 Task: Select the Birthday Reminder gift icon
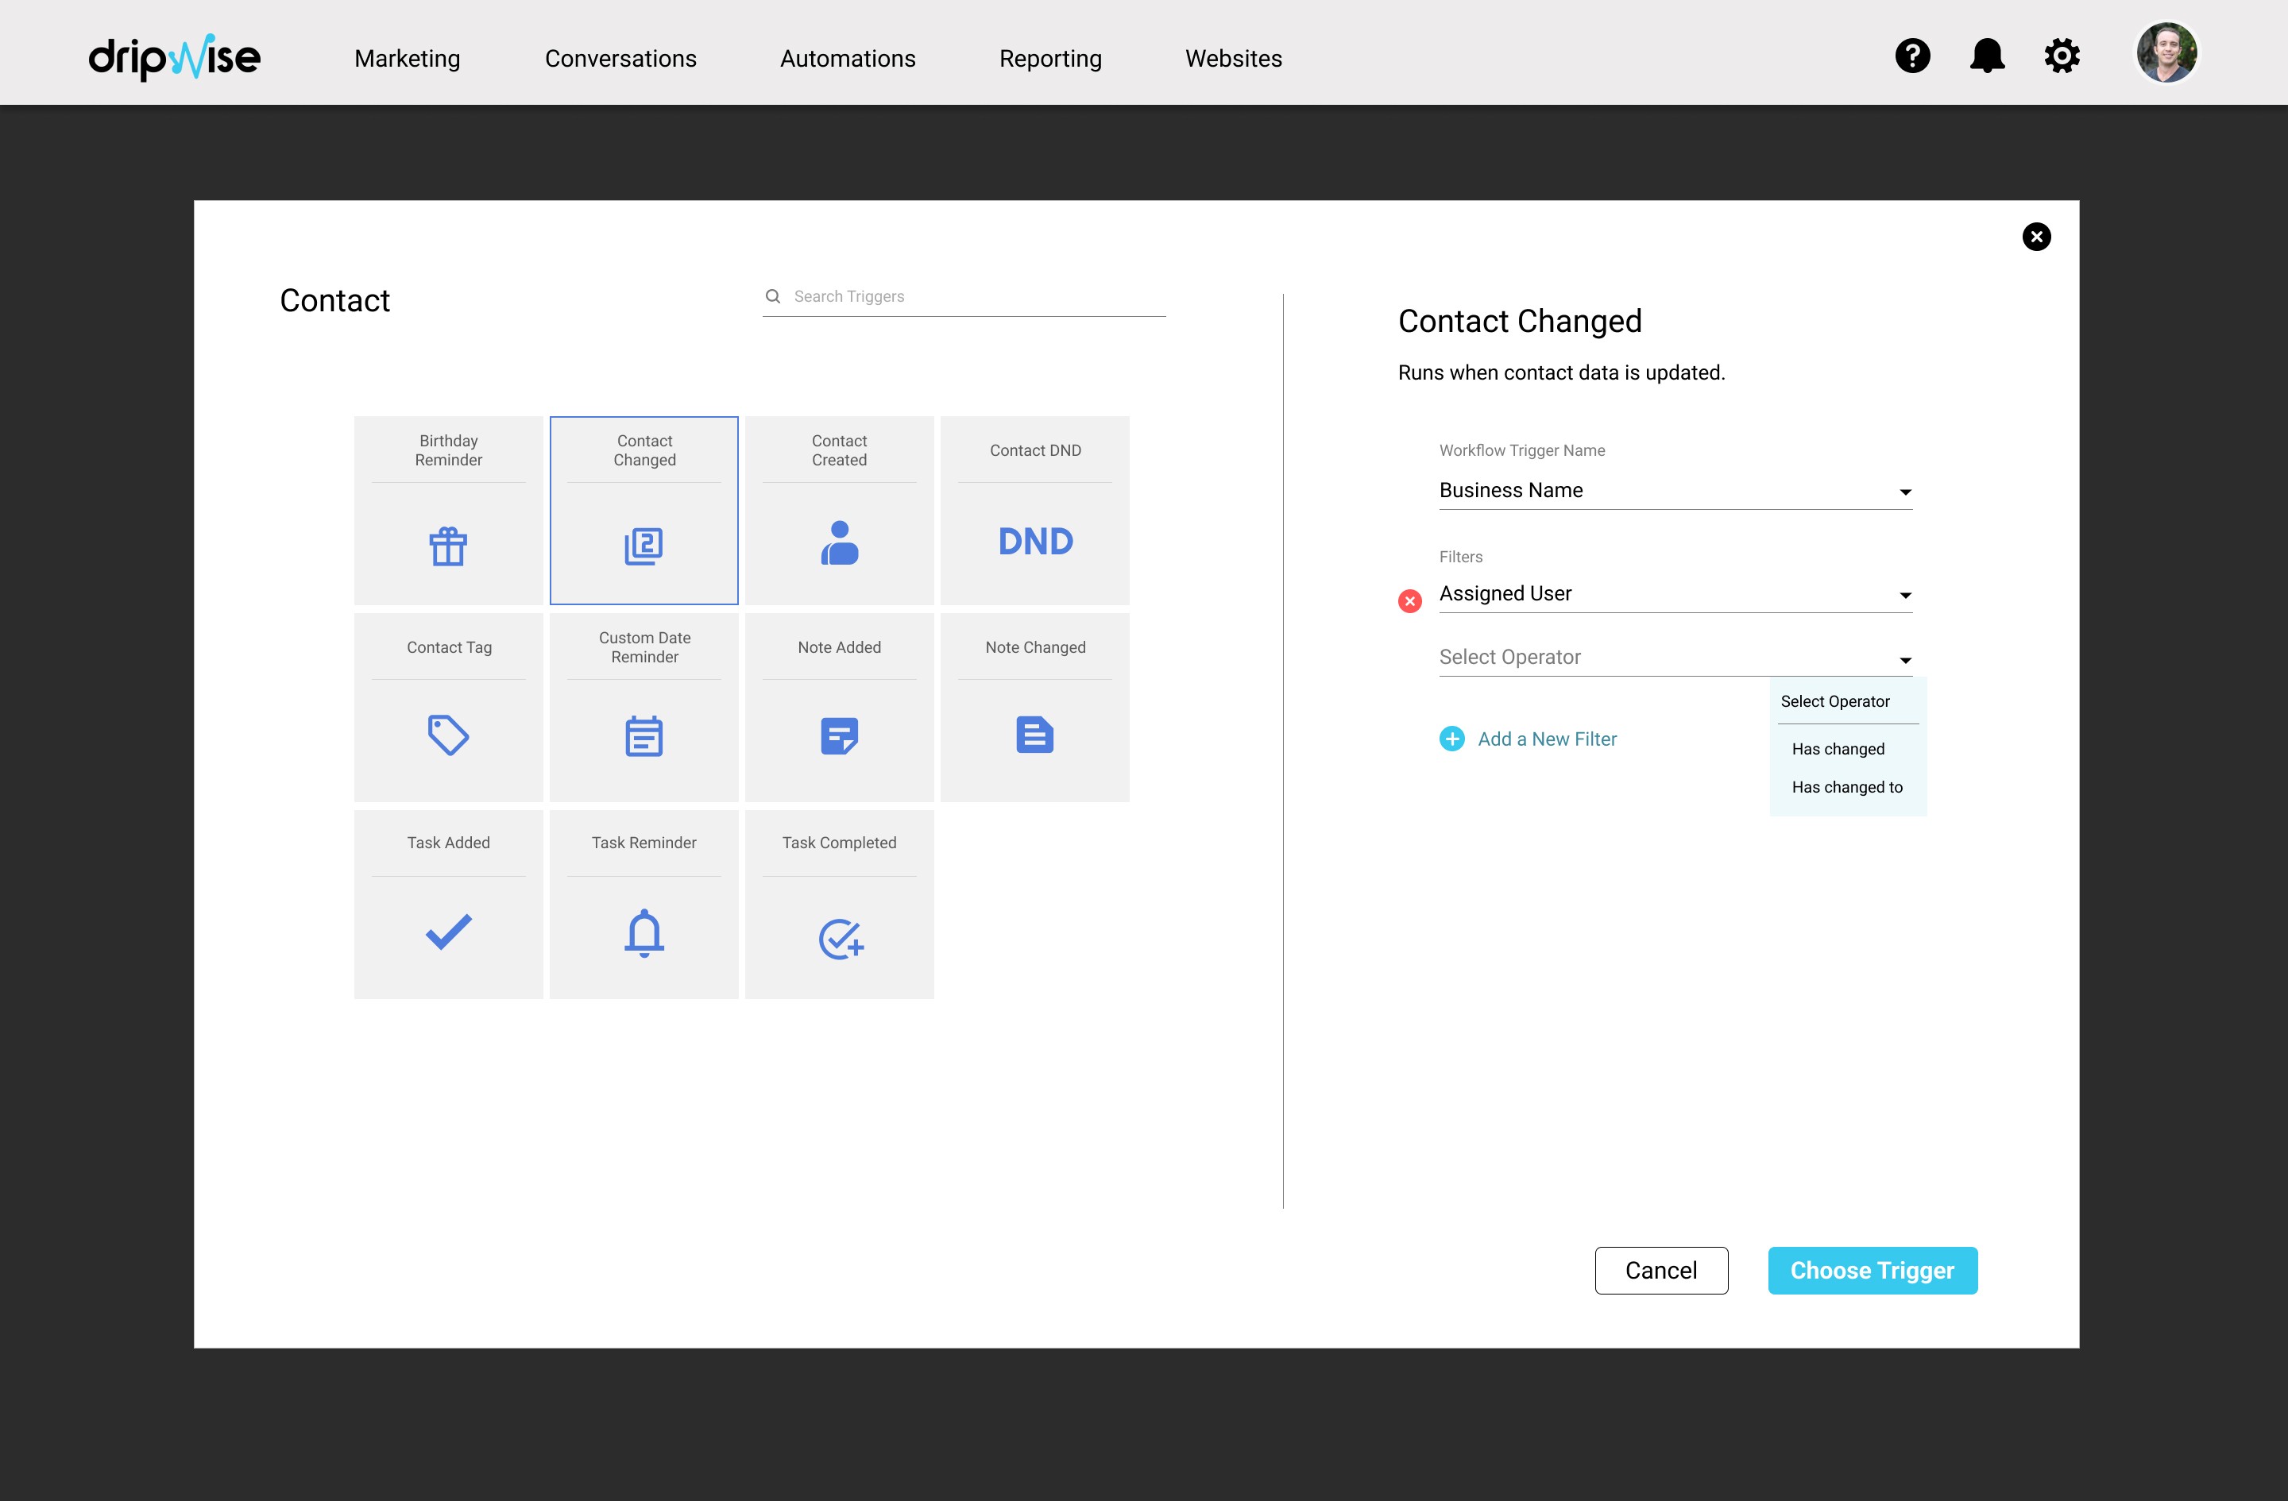(x=448, y=545)
